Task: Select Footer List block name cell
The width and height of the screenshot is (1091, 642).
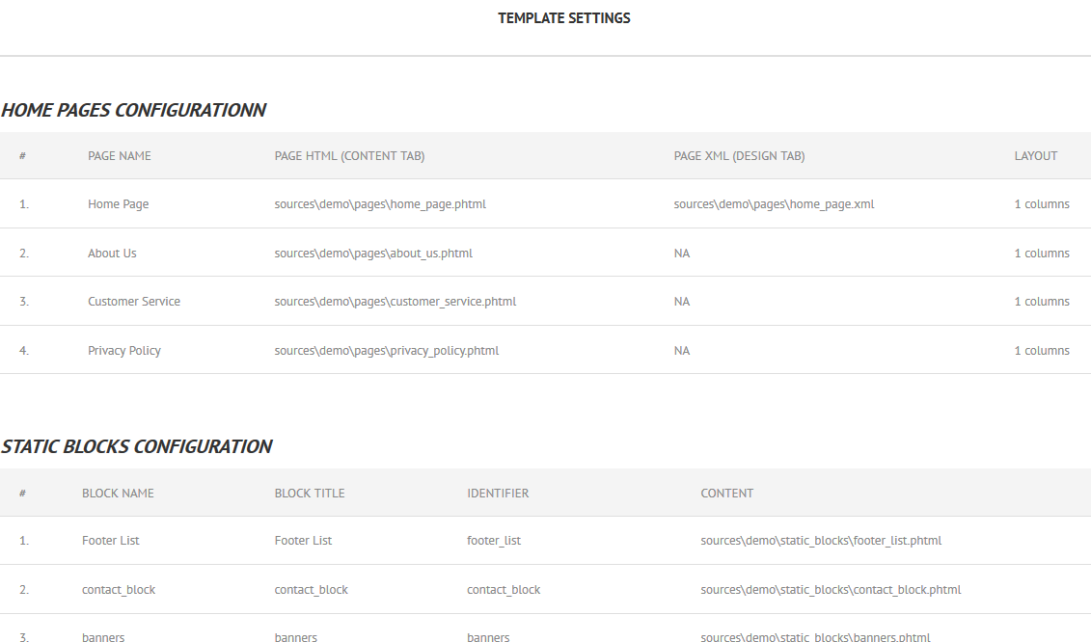Action: [111, 541]
